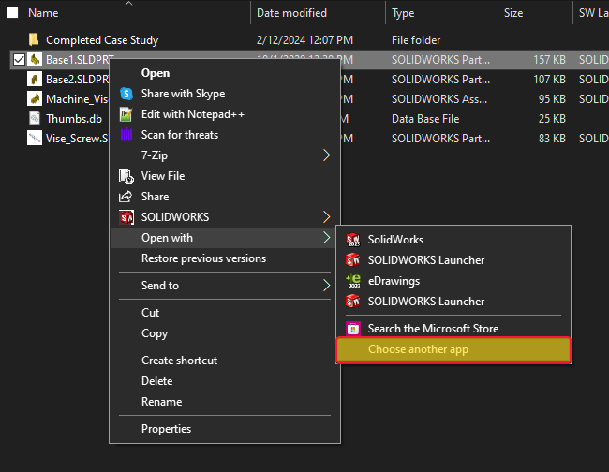Click the Share arrow icon
The height and width of the screenshot is (472, 609).
coord(126,197)
